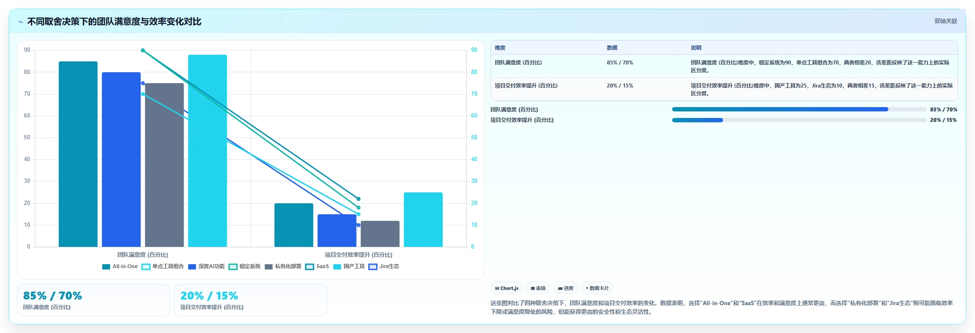Viewport: 975px width, 333px height.
Task: Toggle the 单点工具组合 legend series
Action: point(163,266)
